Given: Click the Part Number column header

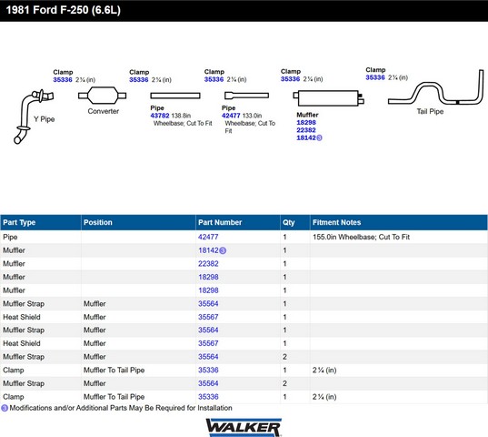Looking at the screenshot, I should 238,222.
